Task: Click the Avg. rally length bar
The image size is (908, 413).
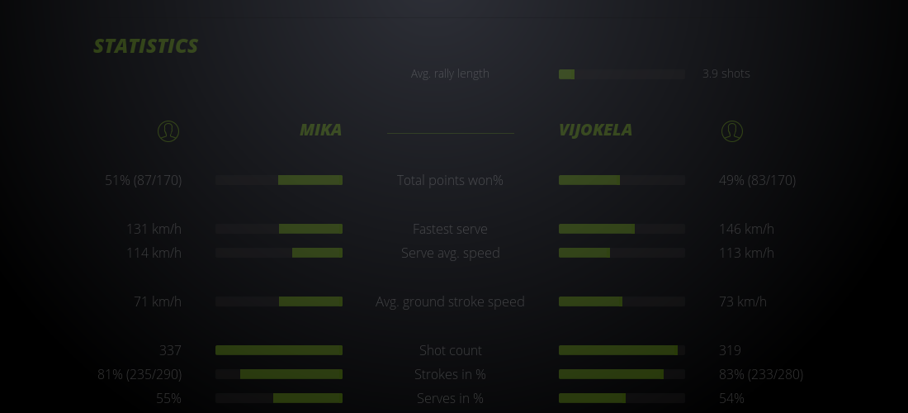Action: click(x=622, y=74)
